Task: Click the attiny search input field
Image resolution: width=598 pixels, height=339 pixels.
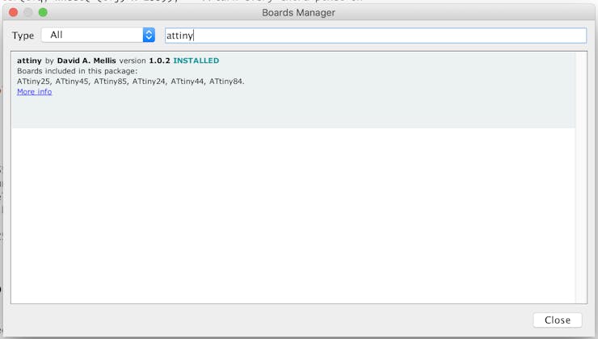Action: pos(376,36)
